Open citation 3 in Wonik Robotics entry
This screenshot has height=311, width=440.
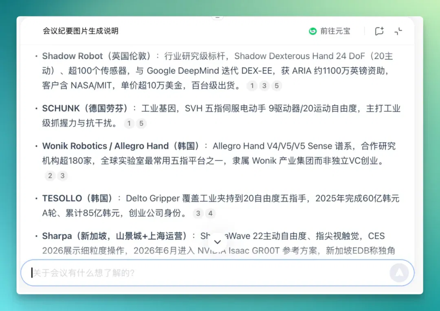click(62, 175)
